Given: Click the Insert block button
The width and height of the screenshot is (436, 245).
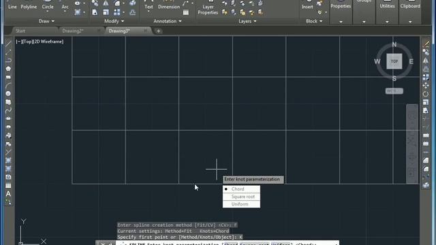Looking at the screenshot, I should pyautogui.click(x=307, y=5).
